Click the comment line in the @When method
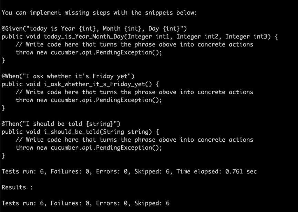This screenshot has width=298, height=212. pyautogui.click(x=134, y=92)
